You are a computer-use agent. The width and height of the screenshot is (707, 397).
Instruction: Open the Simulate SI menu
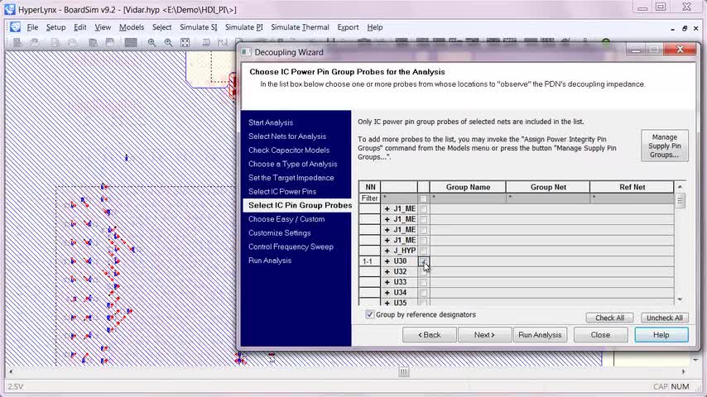[x=199, y=27]
